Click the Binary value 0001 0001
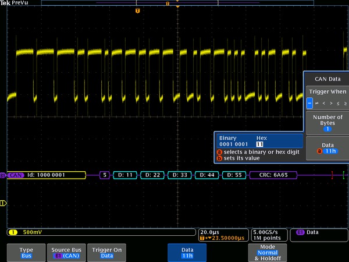The width and height of the screenshot is (349, 262). pos(233,144)
